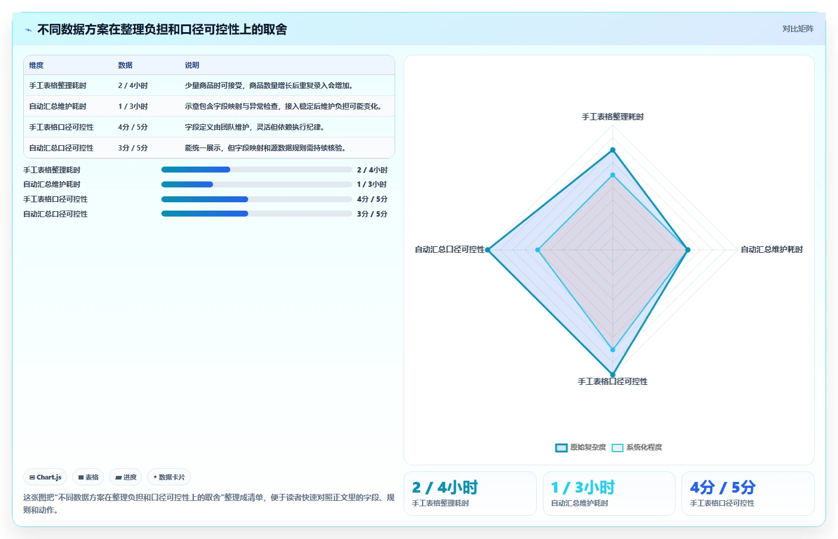Image resolution: width=838 pixels, height=539 pixels.
Task: Click description starting 少量商品时可接受
Action: (270, 86)
